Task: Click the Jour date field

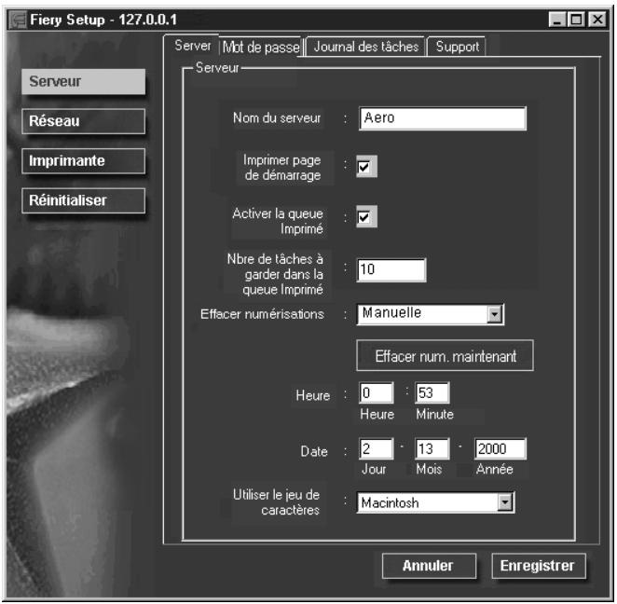Action: click(x=377, y=448)
